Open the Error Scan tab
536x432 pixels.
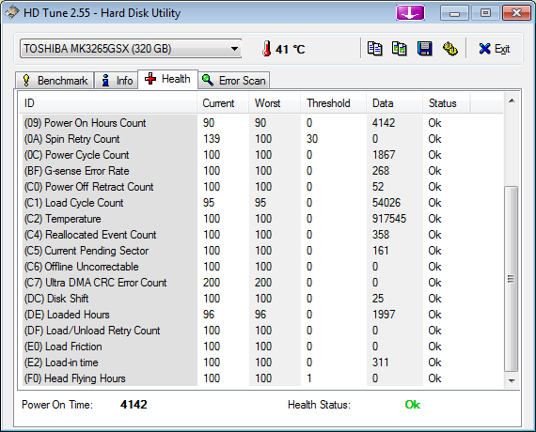(234, 81)
